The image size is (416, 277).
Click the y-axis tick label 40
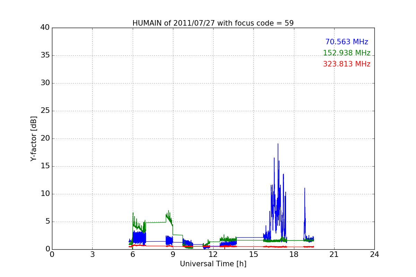pyautogui.click(x=45, y=28)
